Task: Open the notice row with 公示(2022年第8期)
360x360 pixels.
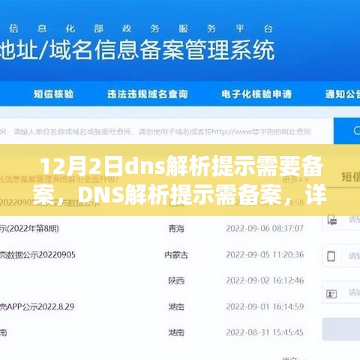Action: click(29, 229)
